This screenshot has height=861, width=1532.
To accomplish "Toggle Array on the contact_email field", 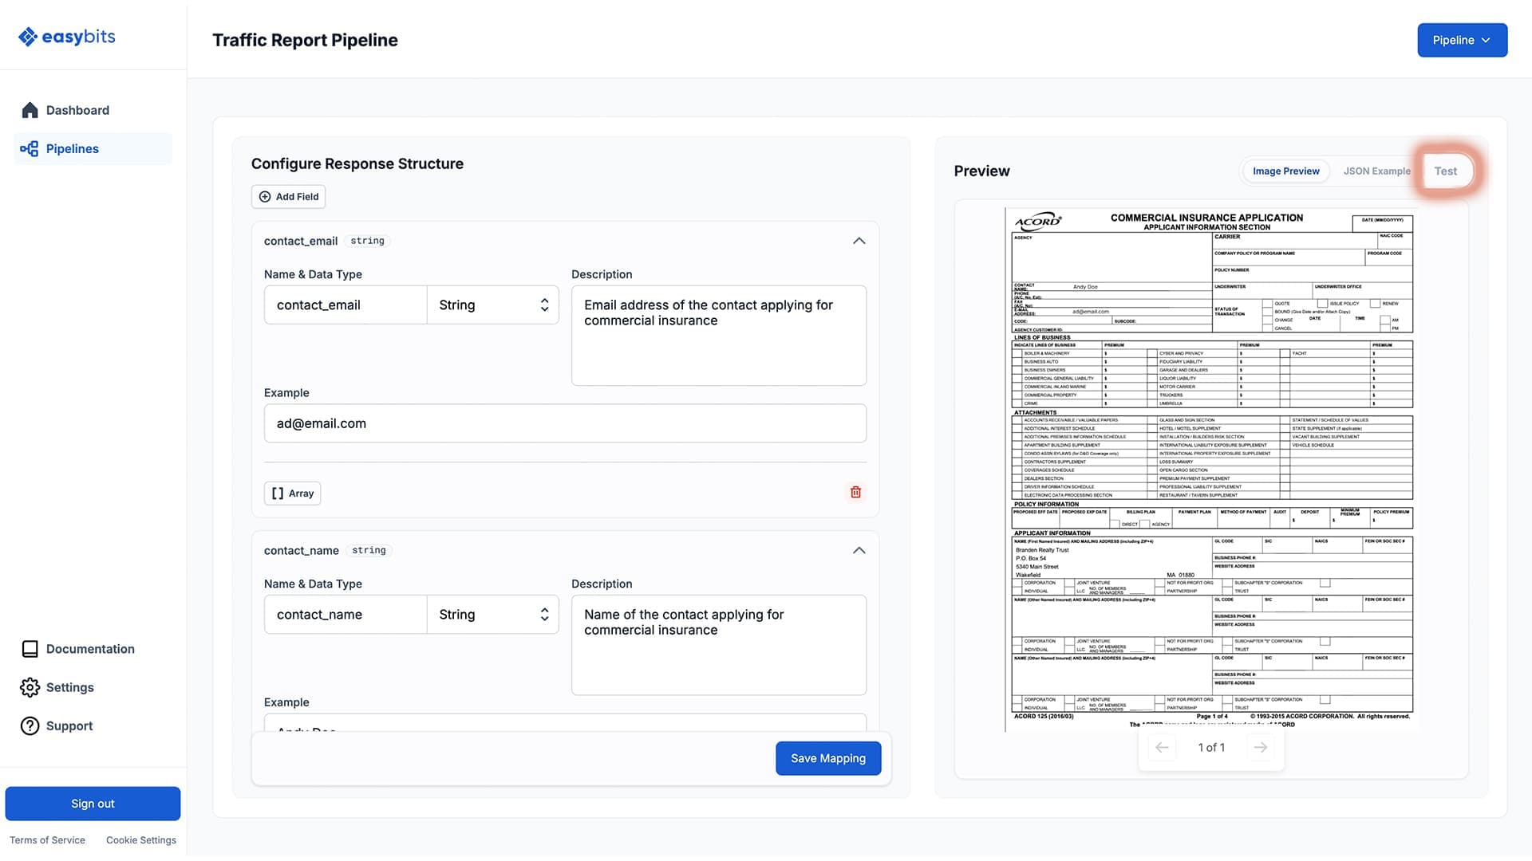I will [292, 493].
